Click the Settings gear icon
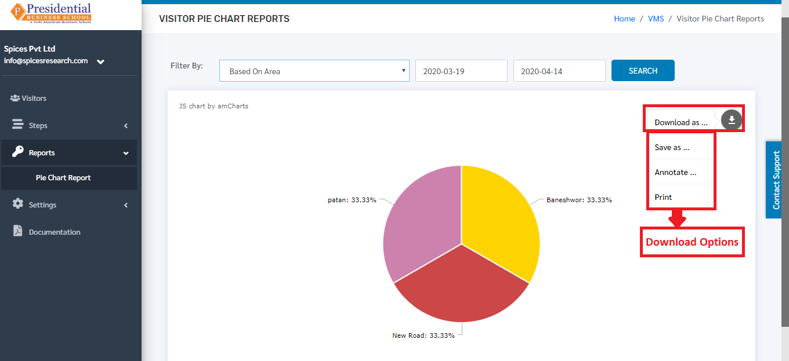Image resolution: width=789 pixels, height=361 pixels. tap(18, 204)
